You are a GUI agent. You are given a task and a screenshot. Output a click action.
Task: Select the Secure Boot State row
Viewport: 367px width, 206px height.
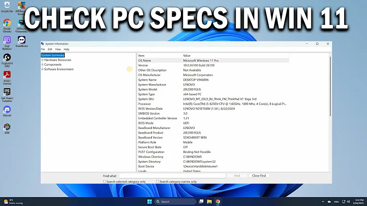tap(213, 147)
